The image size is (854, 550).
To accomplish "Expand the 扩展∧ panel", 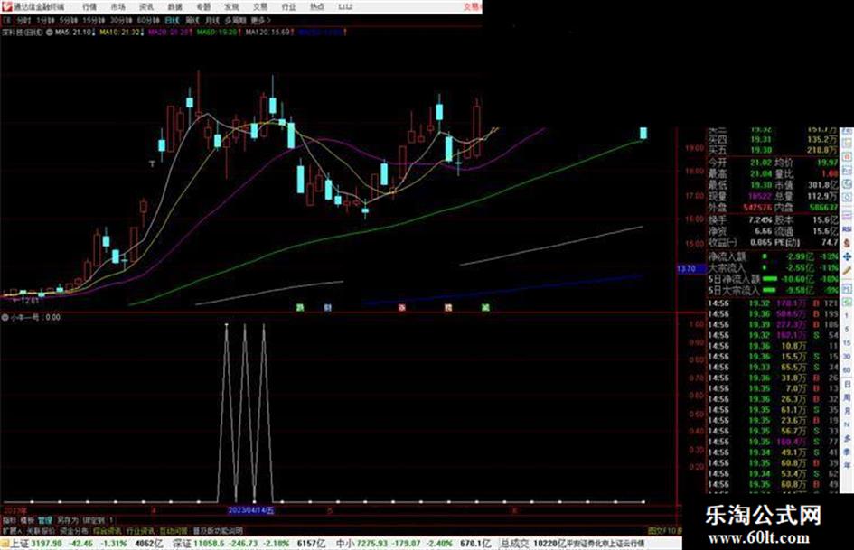I will click(12, 530).
